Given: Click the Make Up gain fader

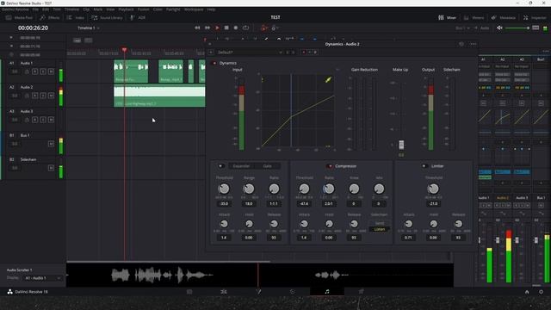Looking at the screenshot, I should coord(401,145).
